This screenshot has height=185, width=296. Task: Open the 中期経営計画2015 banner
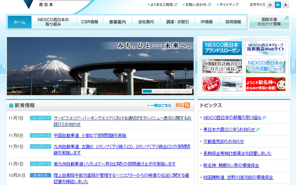[222, 66]
